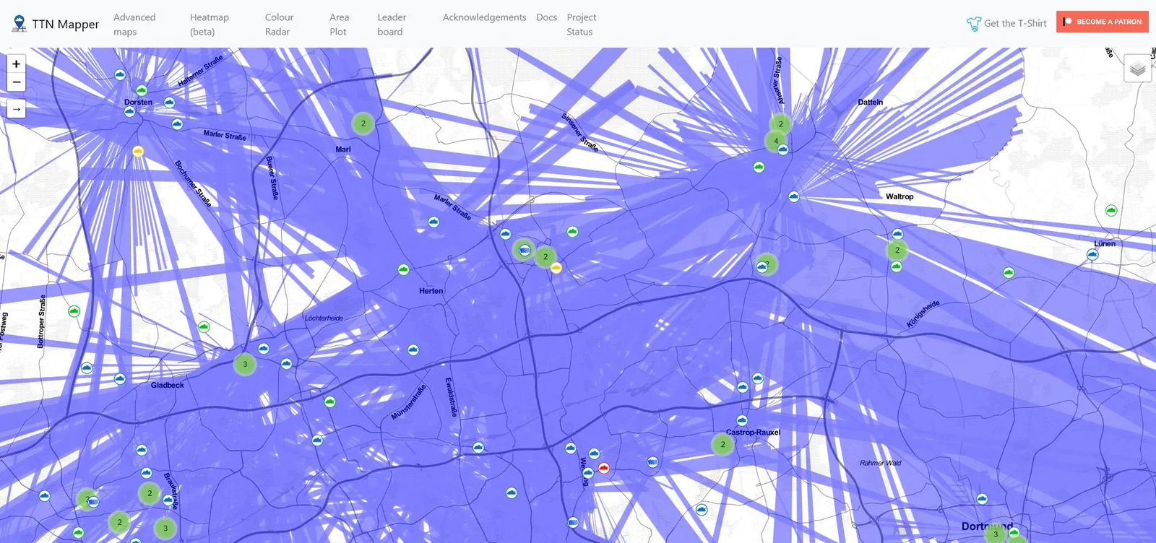Click the Datteln town label
This screenshot has height=543, width=1156.
pos(871,103)
